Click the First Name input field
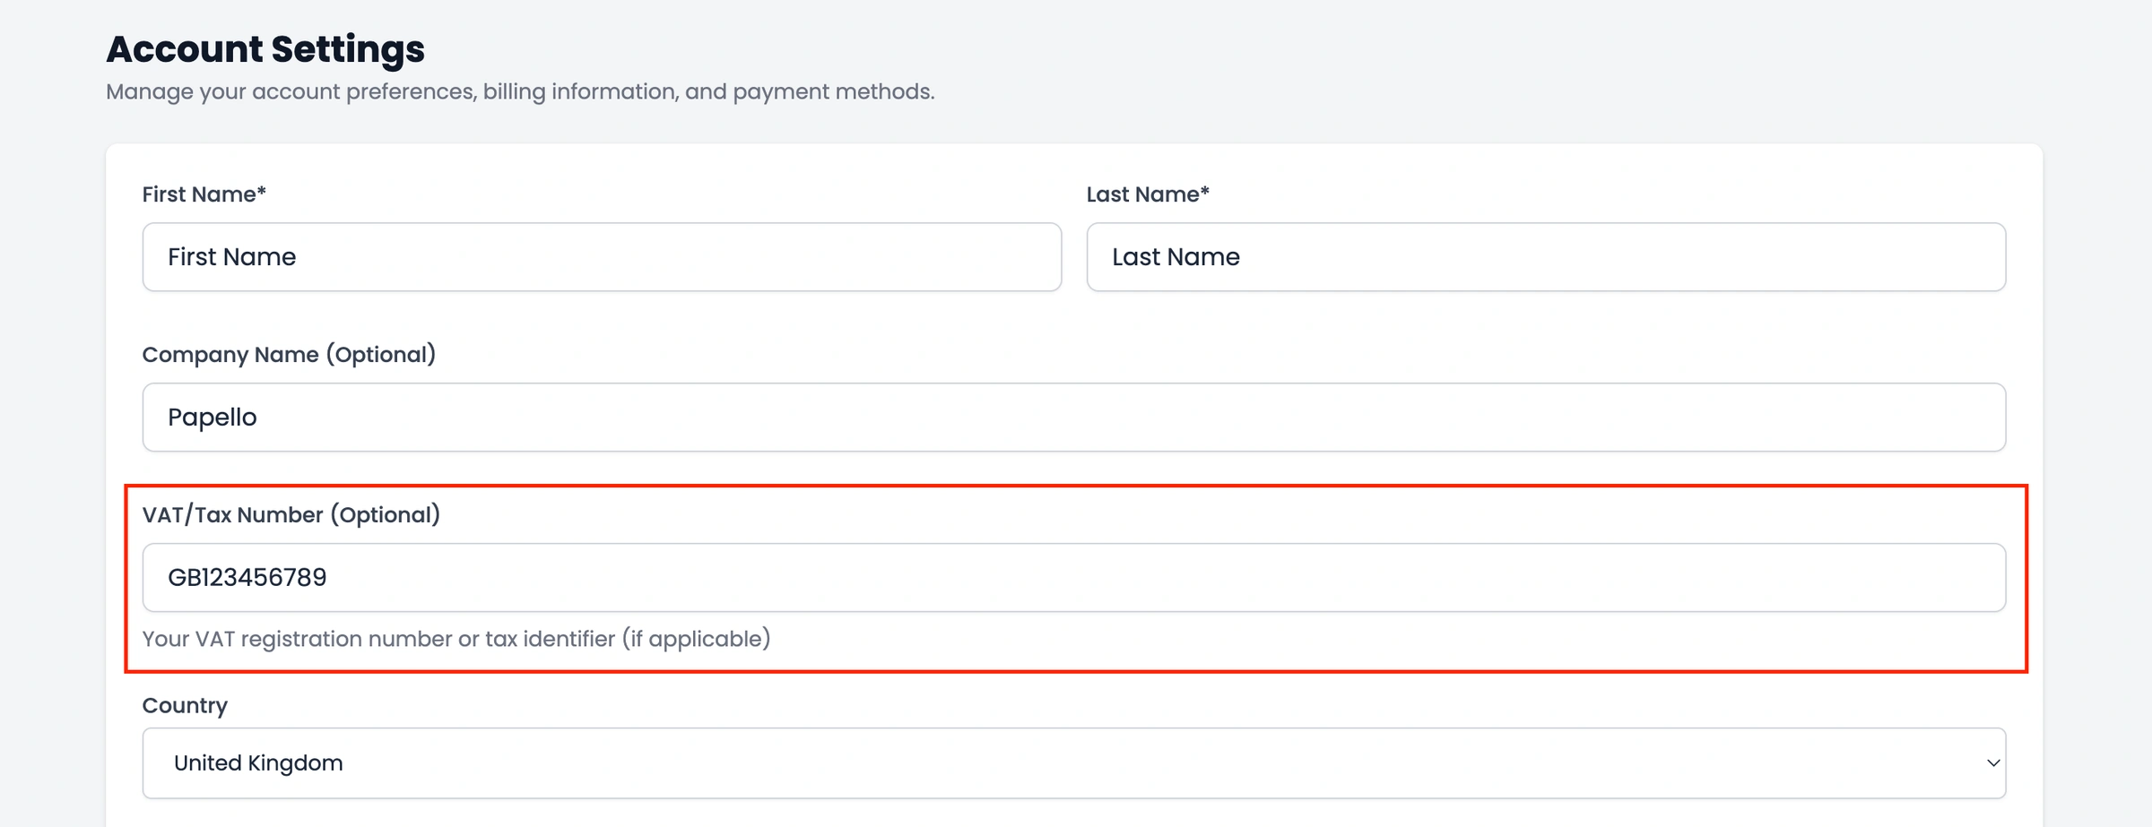The height and width of the screenshot is (827, 2152). [601, 257]
